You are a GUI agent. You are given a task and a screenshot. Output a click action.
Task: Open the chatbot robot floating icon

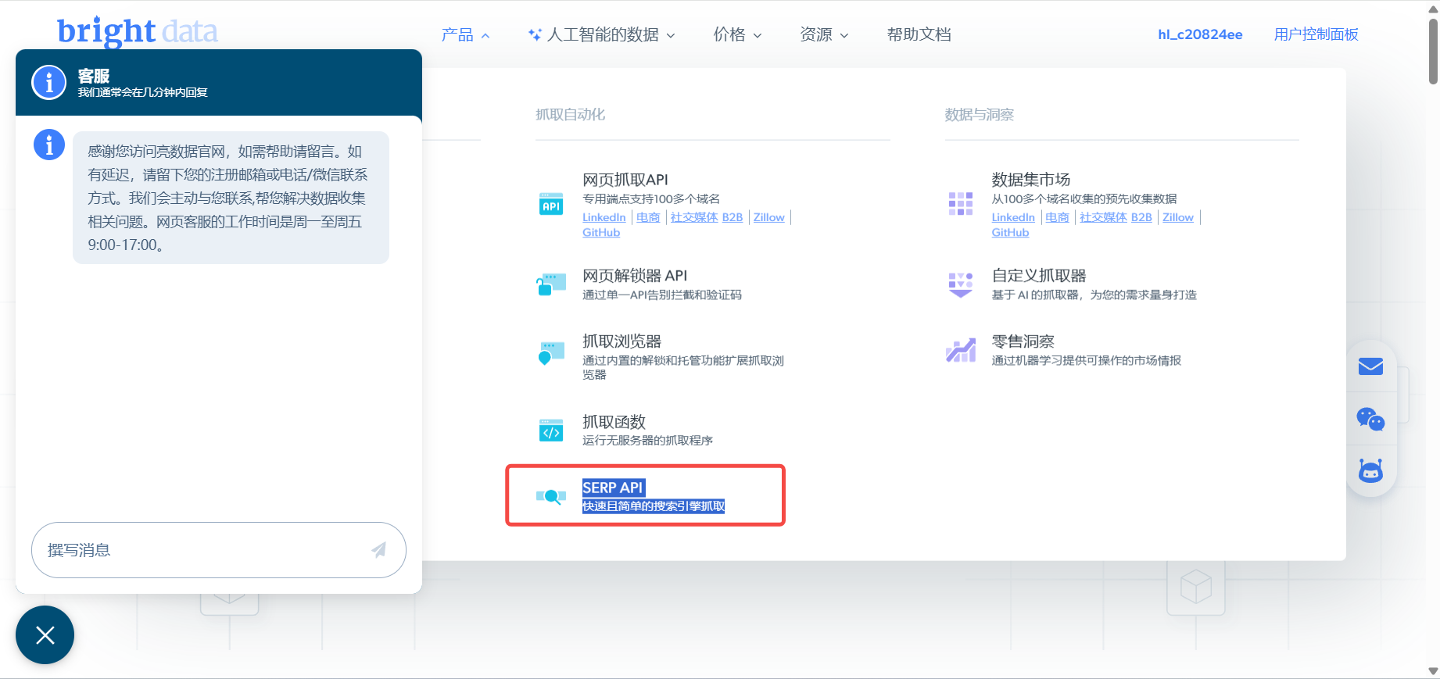pos(1370,470)
